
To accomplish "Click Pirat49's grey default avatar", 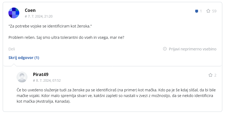I will (22, 77).
